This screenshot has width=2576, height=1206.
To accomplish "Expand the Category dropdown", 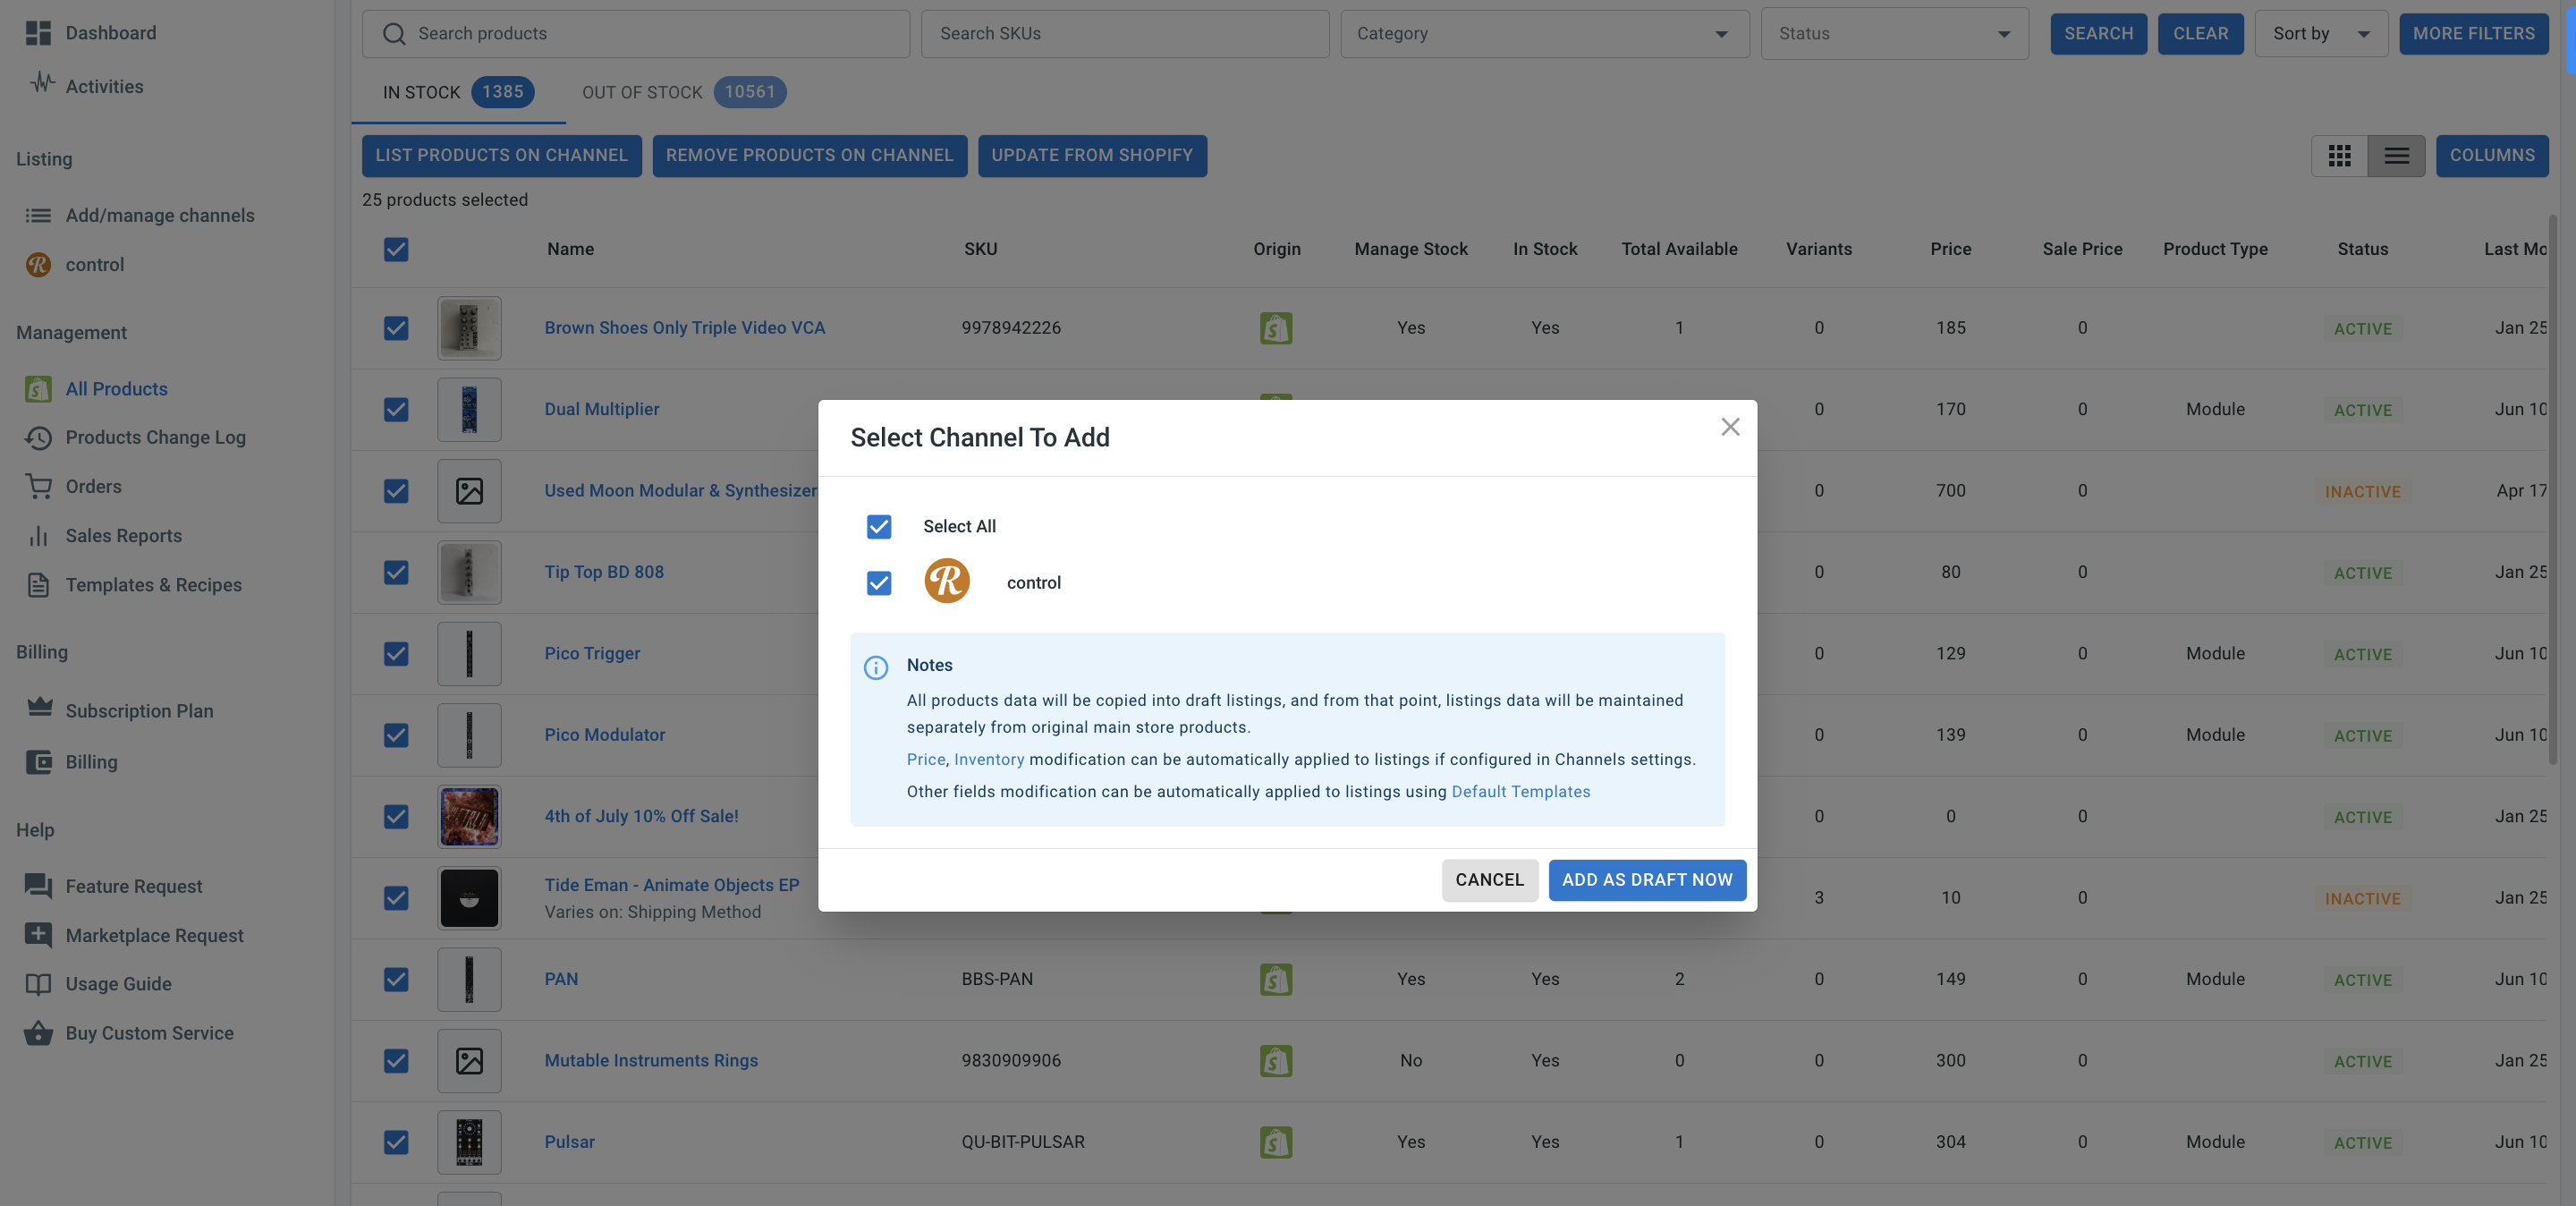I will 1543,33.
